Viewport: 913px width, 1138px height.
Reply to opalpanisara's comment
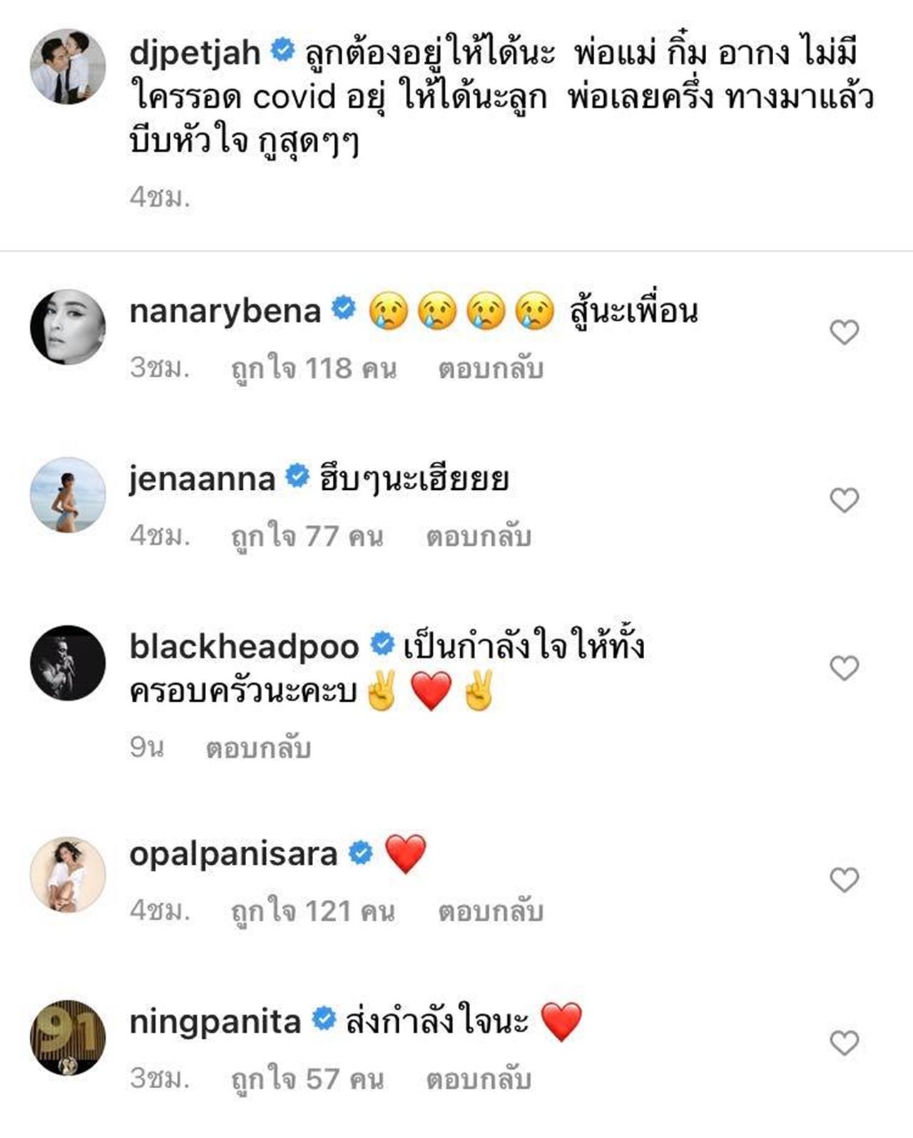coord(491,911)
